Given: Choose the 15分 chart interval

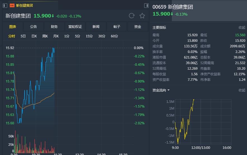Looking at the screenshot, I should (89, 36).
